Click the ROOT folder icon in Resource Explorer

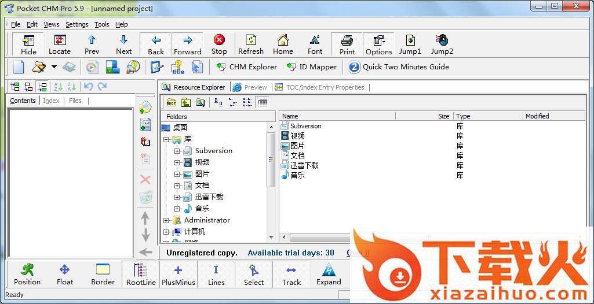coord(172,102)
